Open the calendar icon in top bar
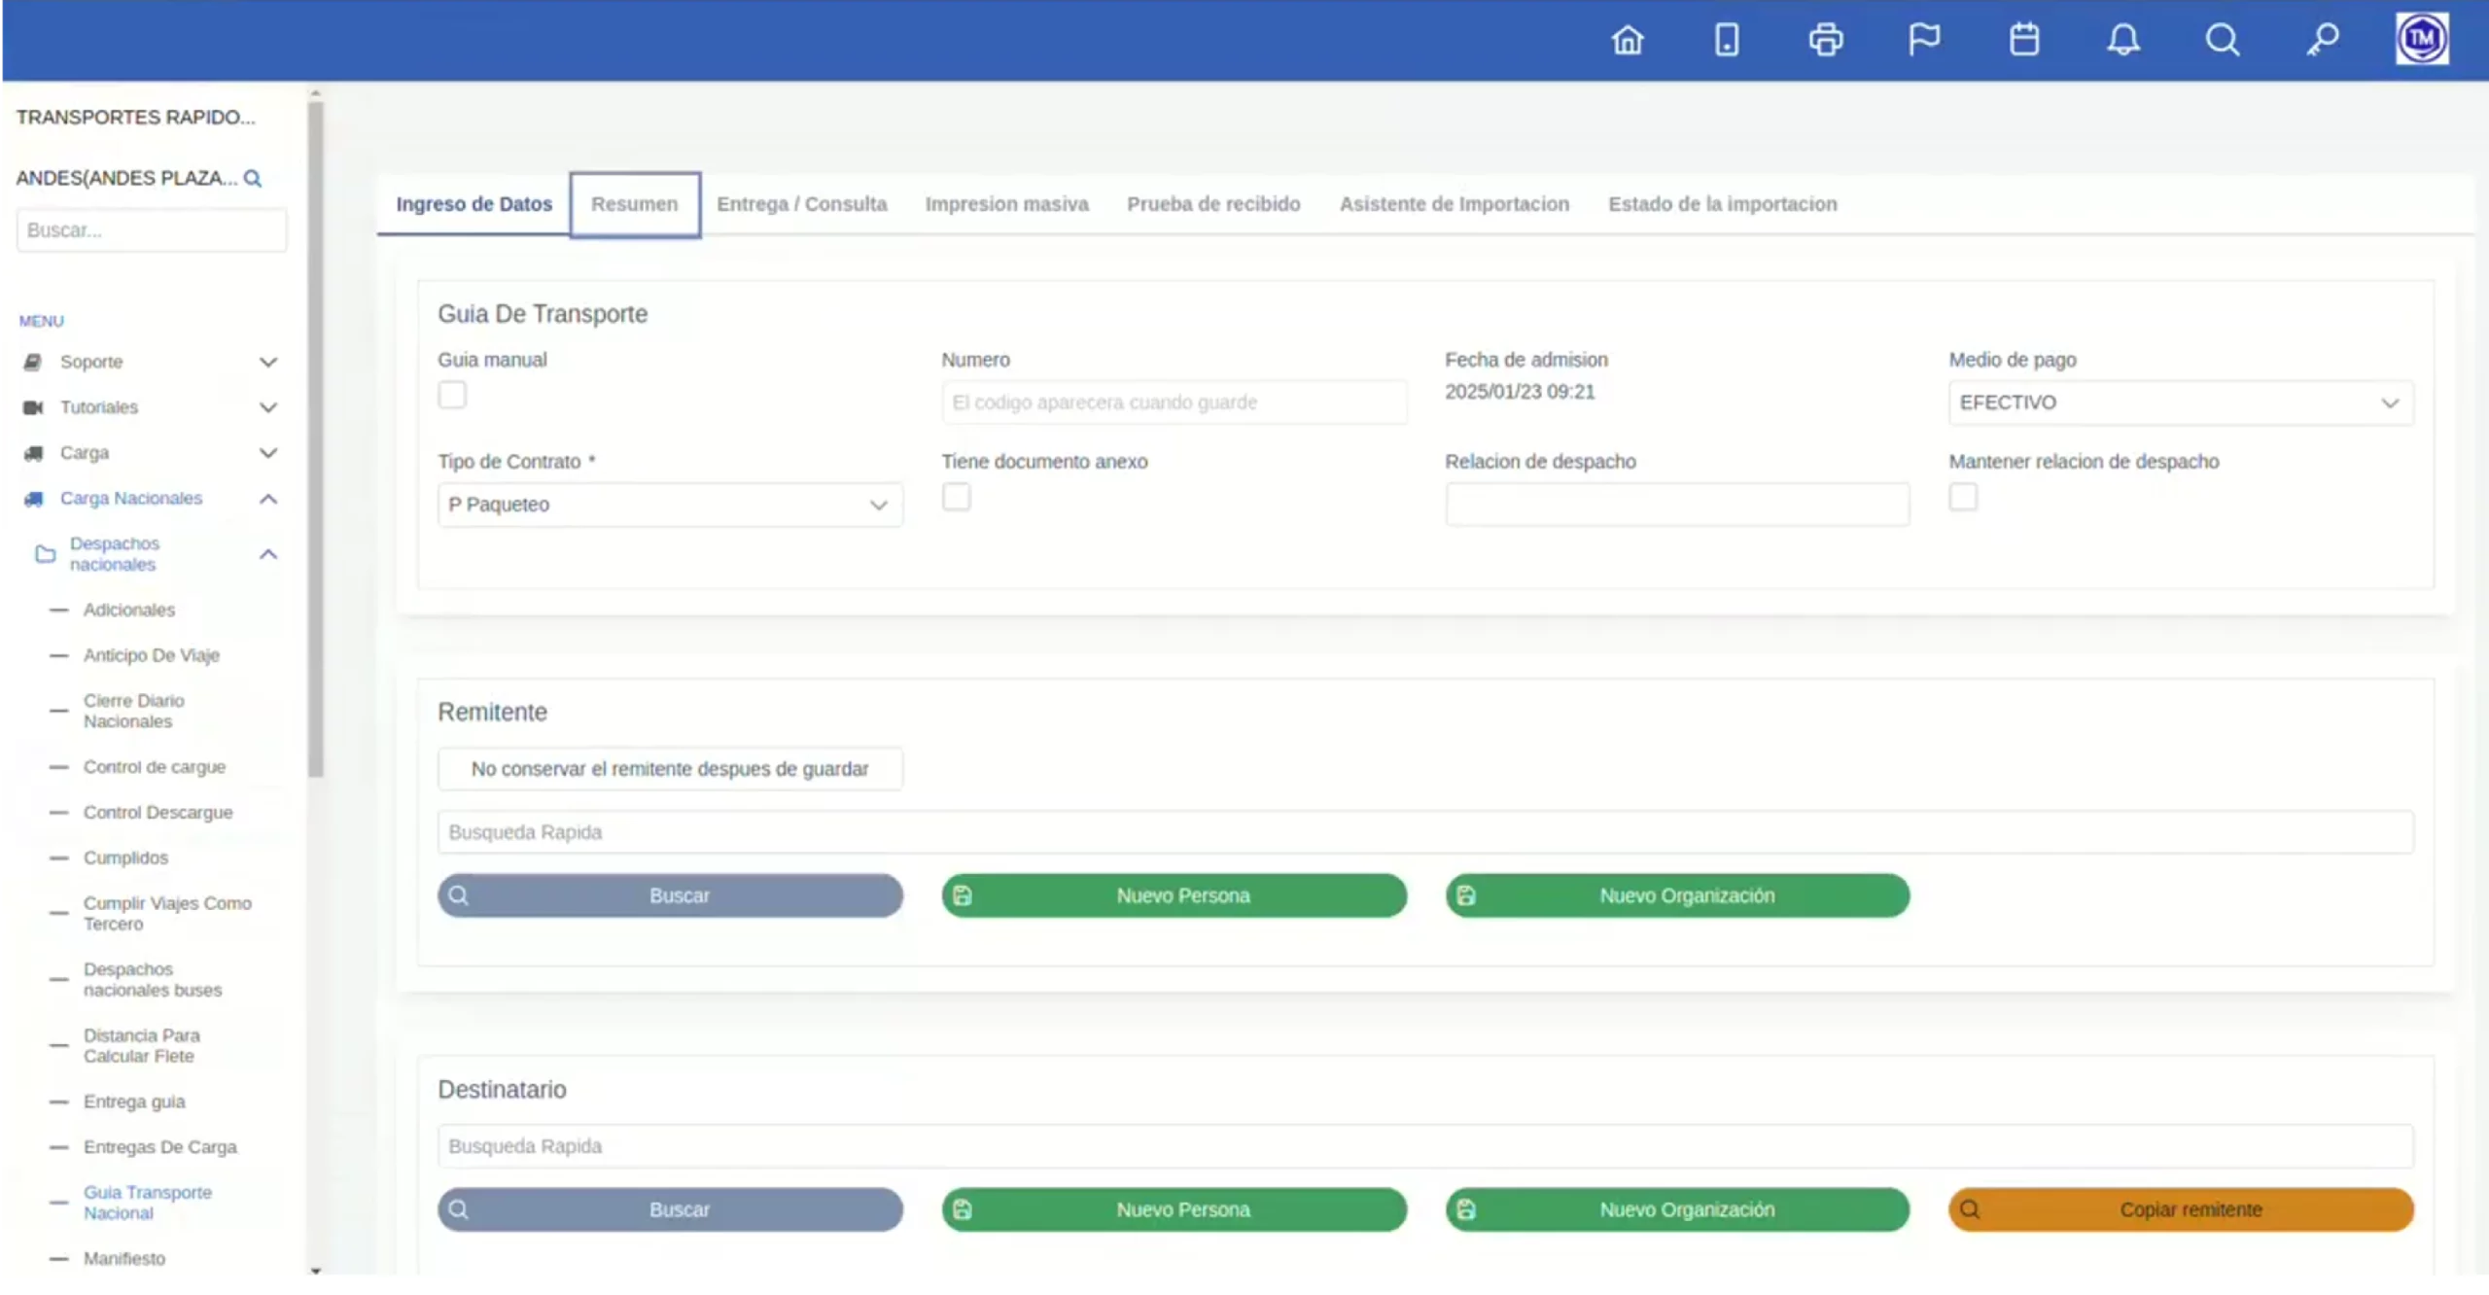The width and height of the screenshot is (2489, 1295). pos(2024,40)
